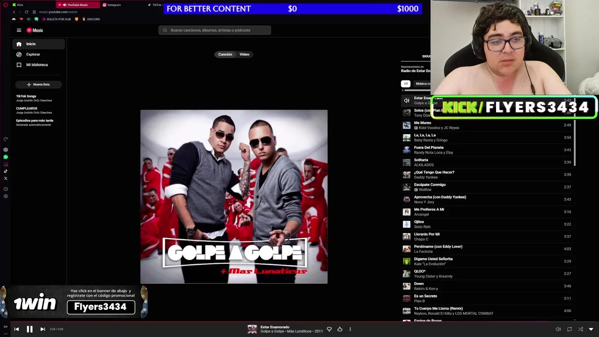The height and width of the screenshot is (337, 599).
Task: Play ¿Qué Tengo Que Hacer? by Daddy Yankee
Action: click(487, 175)
